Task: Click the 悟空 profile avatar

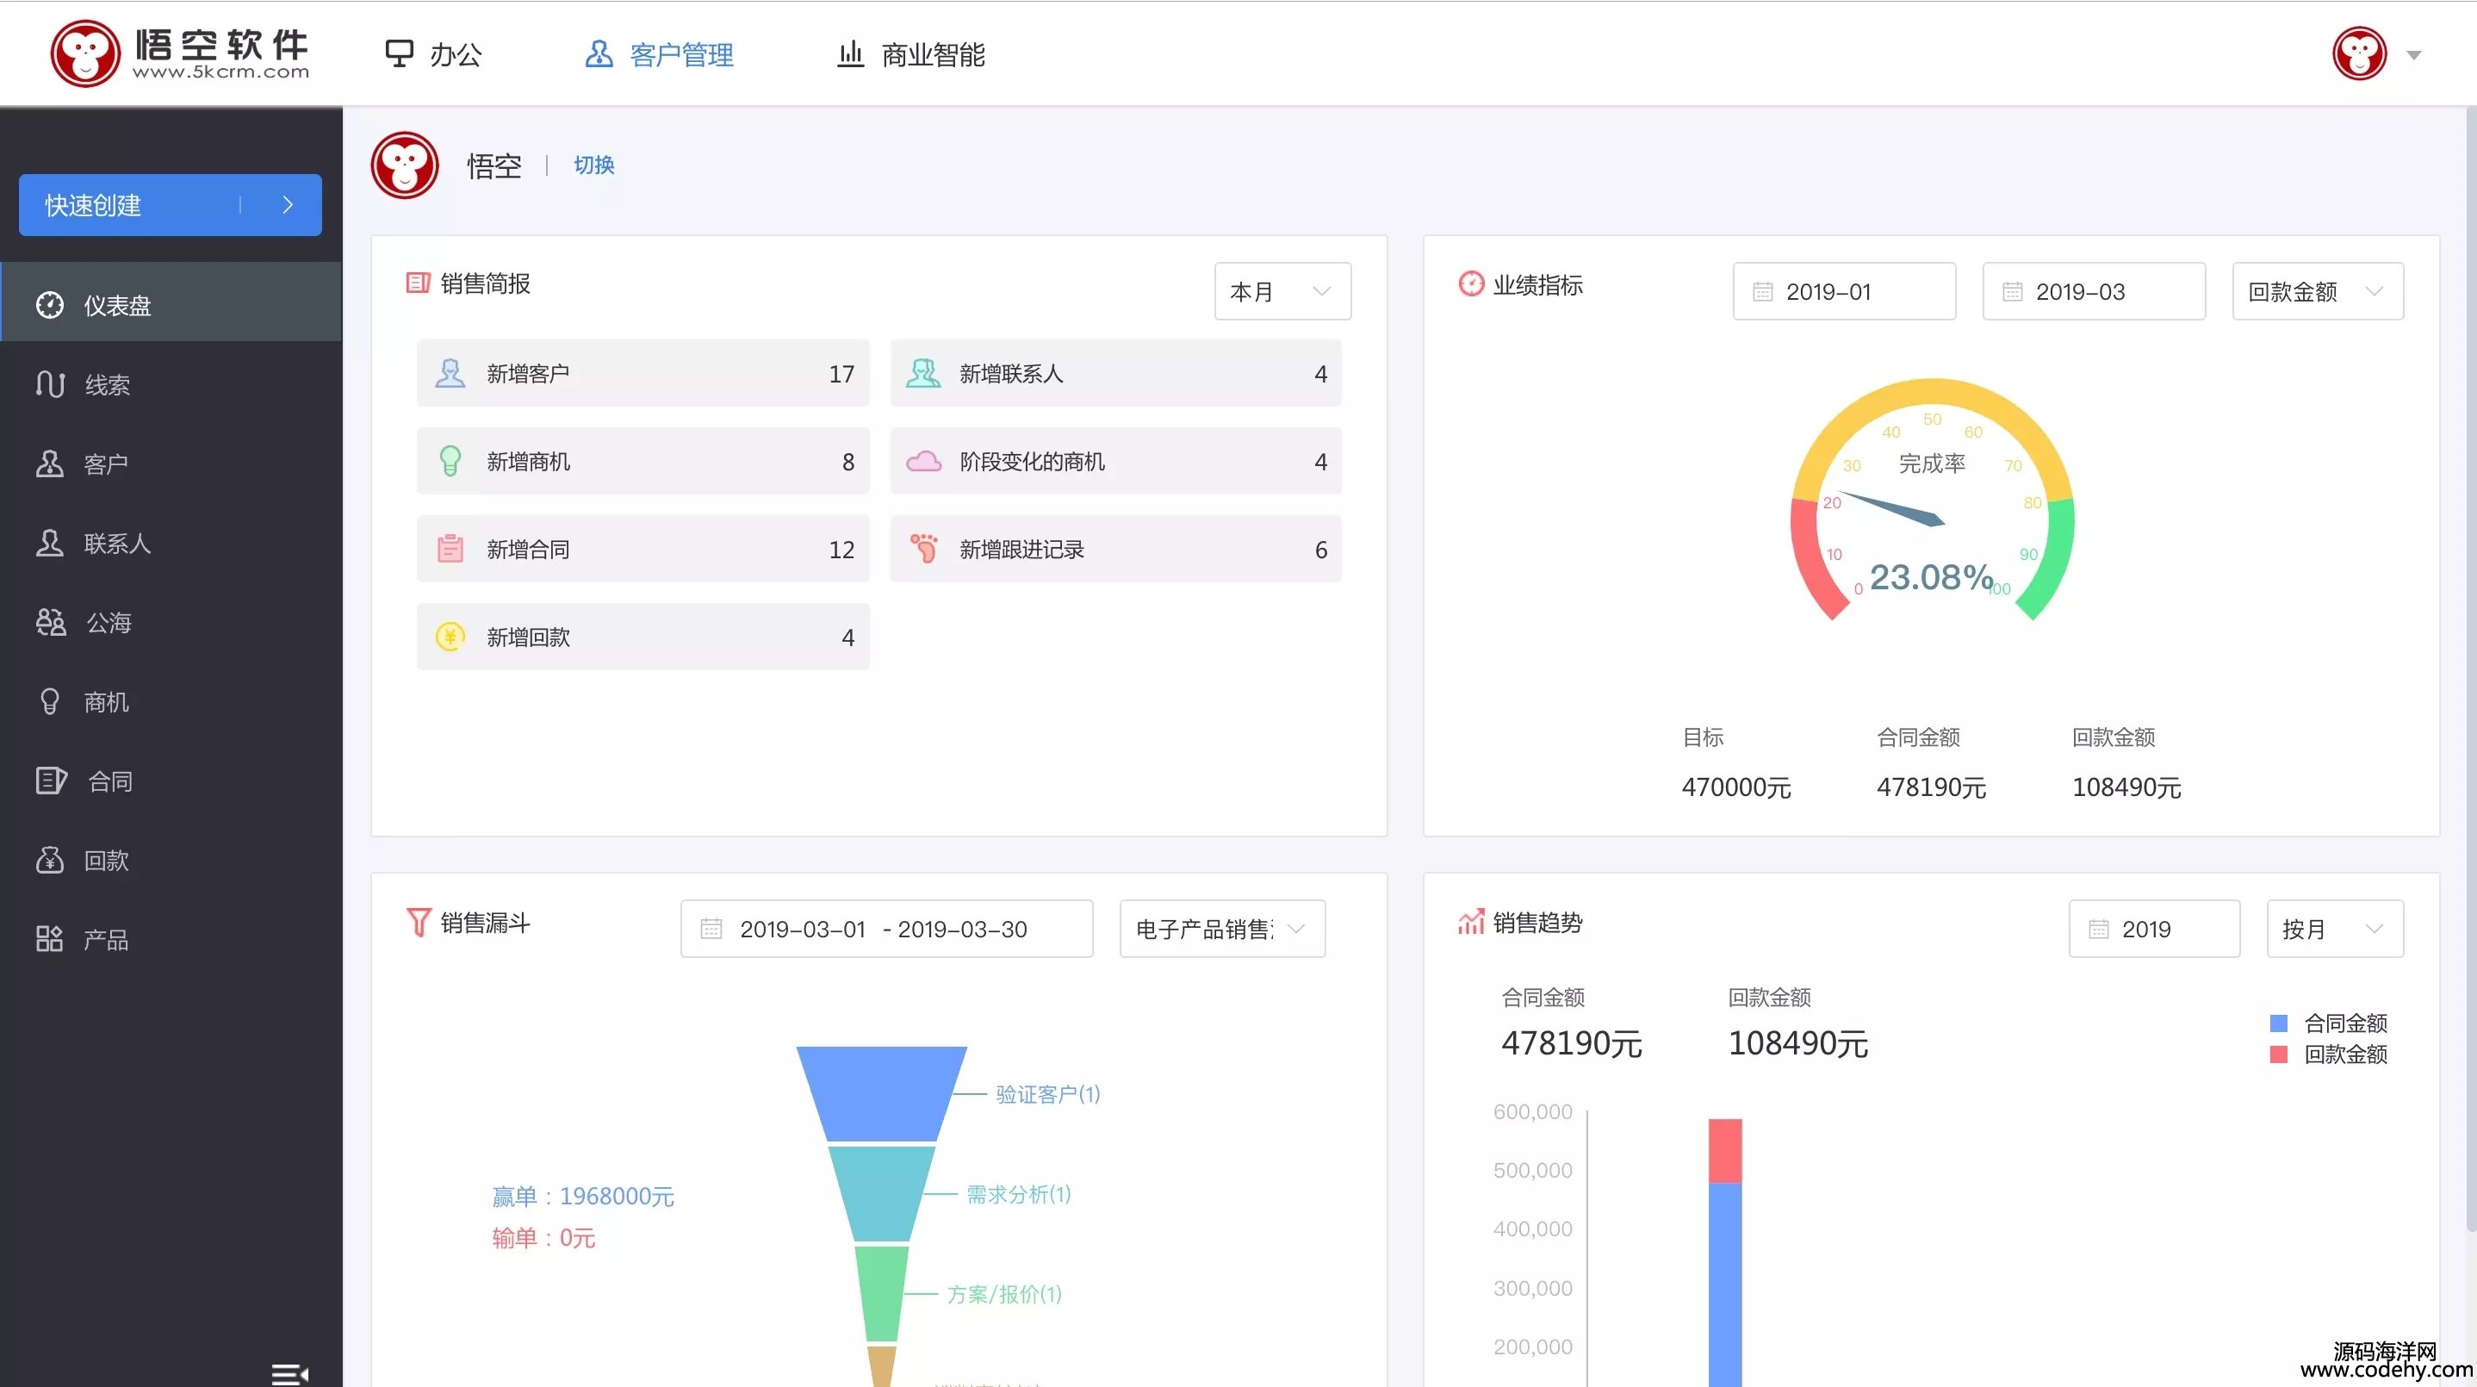Action: [405, 165]
